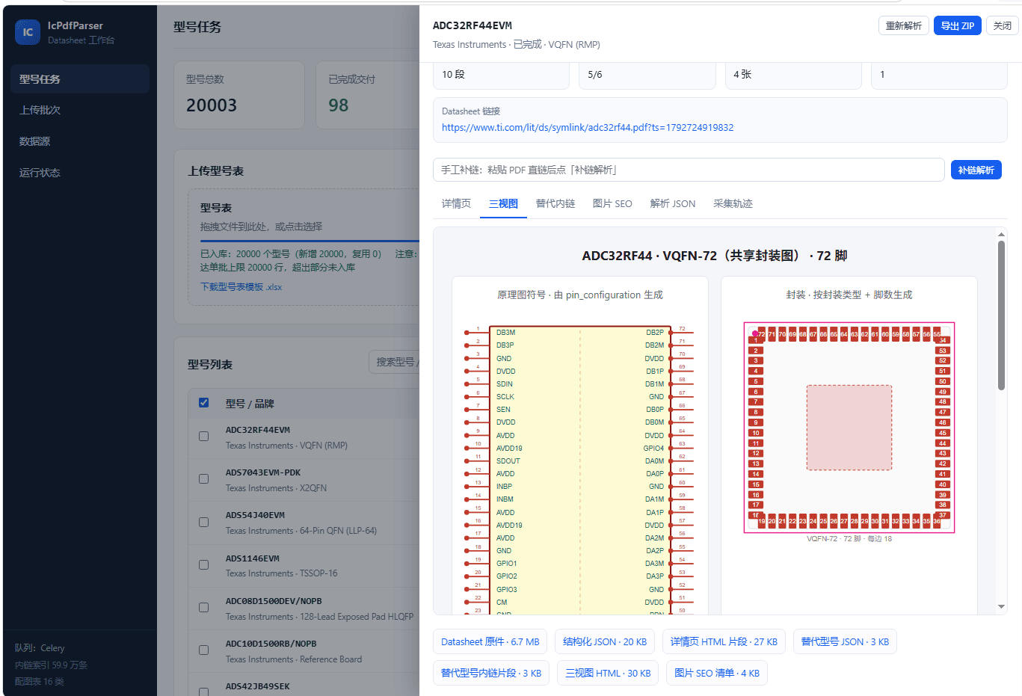The image size is (1022, 696).
Task: Switch to the 详情页 tab
Action: 456,203
